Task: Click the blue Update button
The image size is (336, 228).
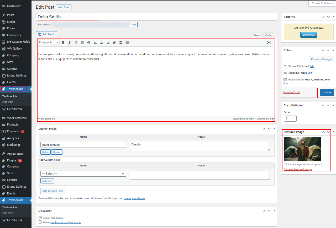Action: click(x=327, y=93)
